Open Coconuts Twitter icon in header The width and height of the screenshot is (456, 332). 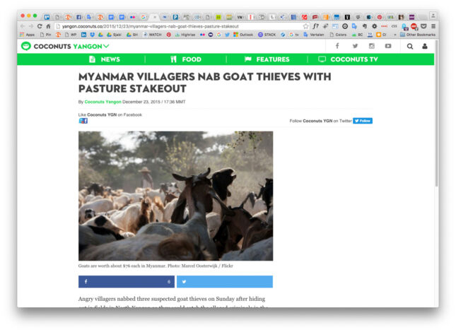click(355, 46)
